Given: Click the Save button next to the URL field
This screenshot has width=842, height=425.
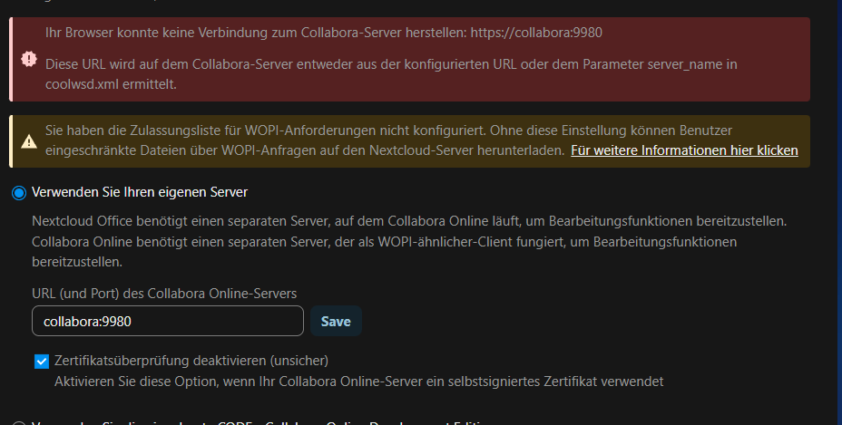Looking at the screenshot, I should point(336,321).
